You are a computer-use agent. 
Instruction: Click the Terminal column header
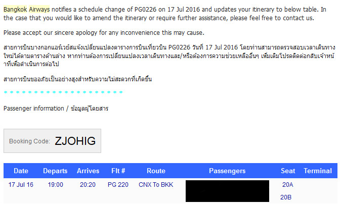pos(318,171)
